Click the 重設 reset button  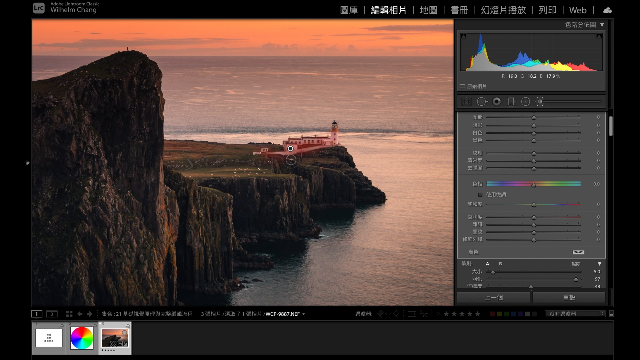569,298
